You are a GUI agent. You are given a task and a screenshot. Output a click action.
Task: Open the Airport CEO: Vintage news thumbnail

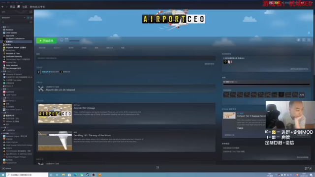pyautogui.click(x=55, y=114)
